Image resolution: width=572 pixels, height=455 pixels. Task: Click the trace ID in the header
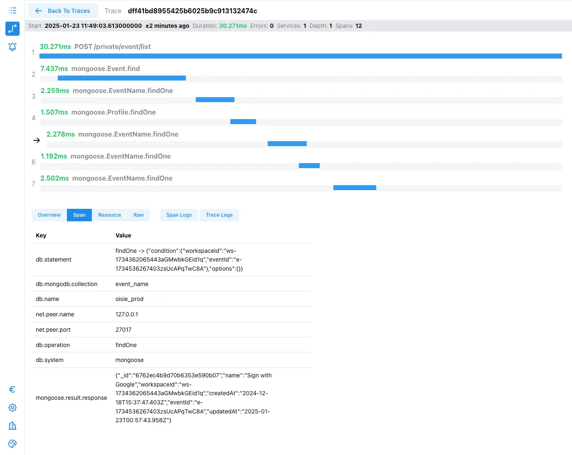(x=192, y=11)
